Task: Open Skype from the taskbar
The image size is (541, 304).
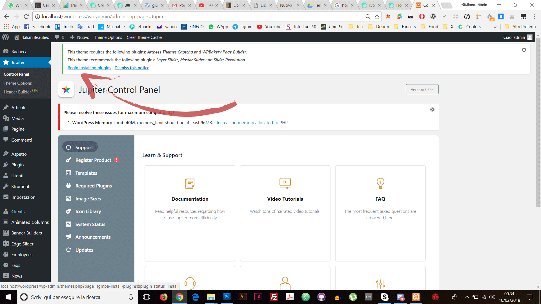Action: tap(385, 297)
